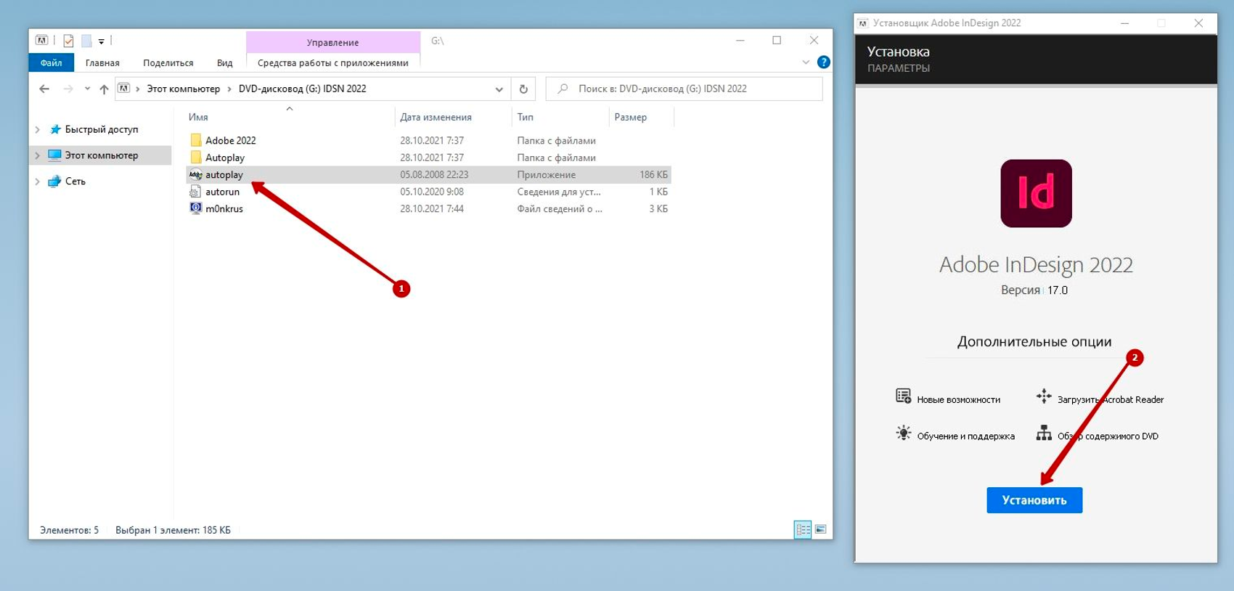Image resolution: width=1234 pixels, height=591 pixels.
Task: Select the file name text 'm0nkrus'
Action: 224,209
